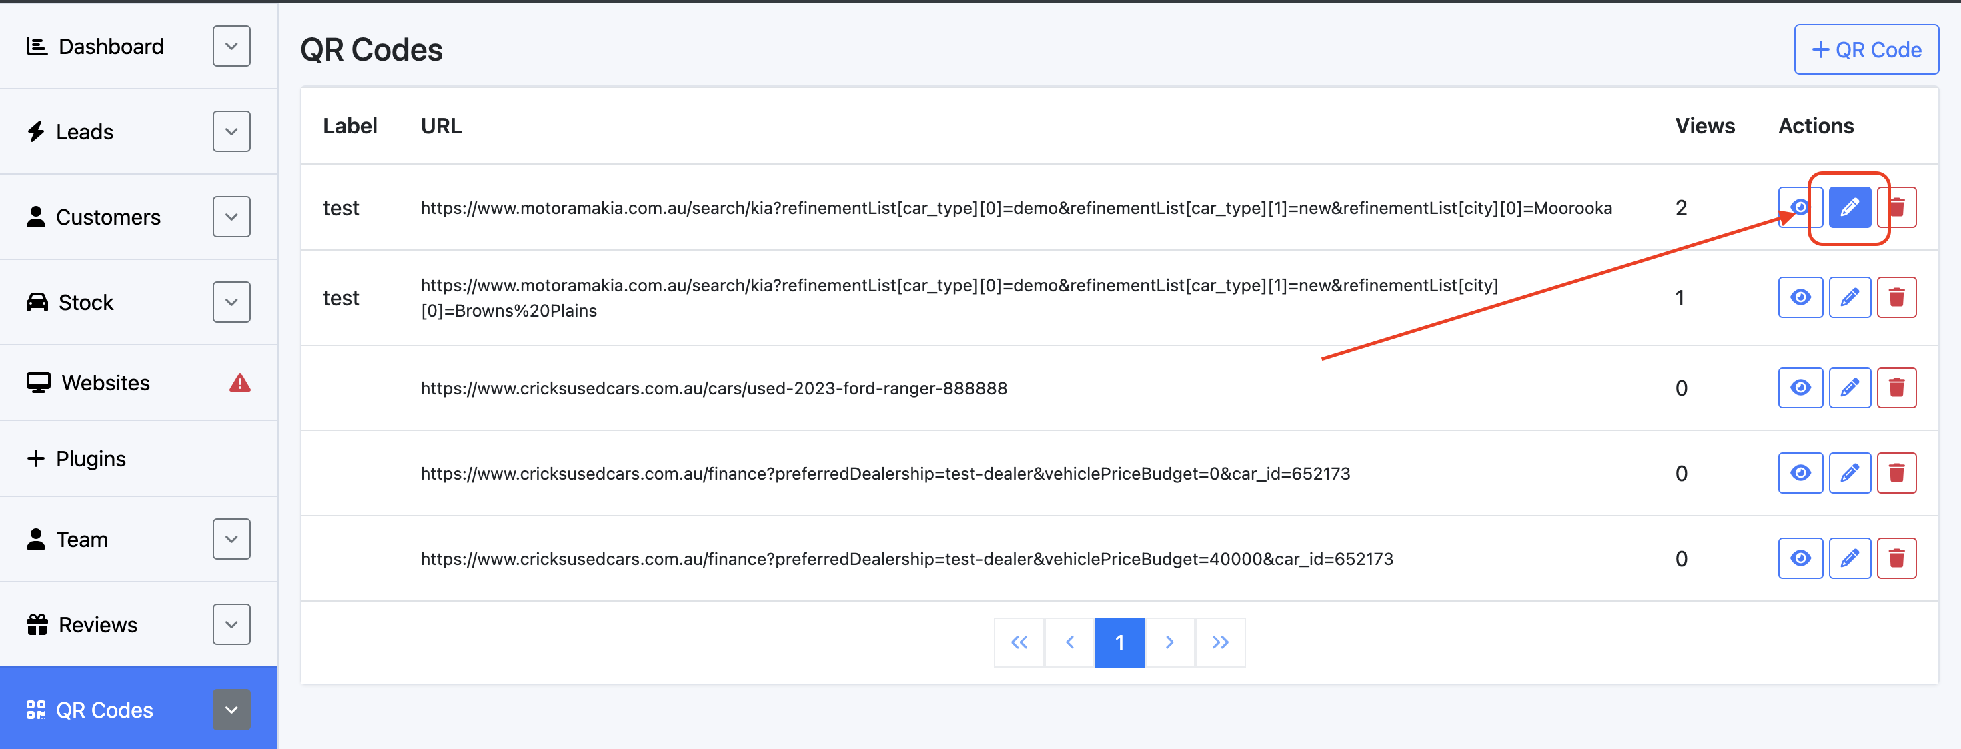Open the Customers menu item
Screen dimensions: 1961x749
point(108,217)
